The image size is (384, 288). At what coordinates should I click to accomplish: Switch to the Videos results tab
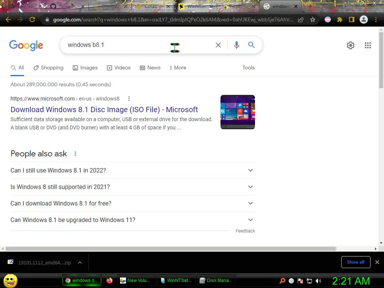[118, 67]
